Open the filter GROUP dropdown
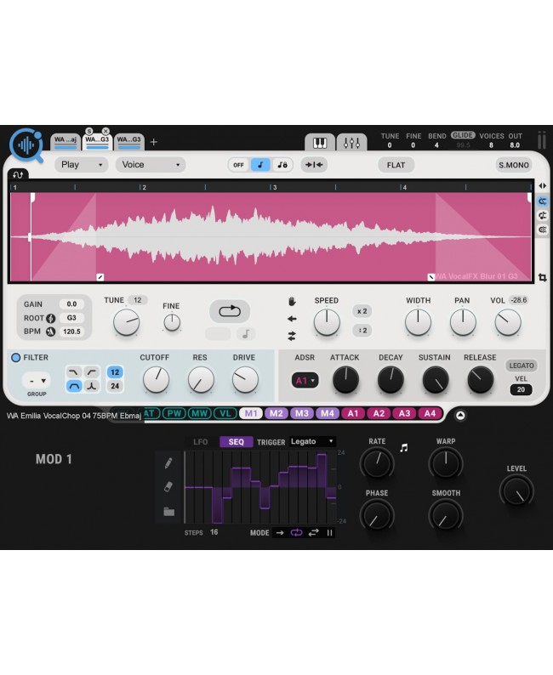 37,381
